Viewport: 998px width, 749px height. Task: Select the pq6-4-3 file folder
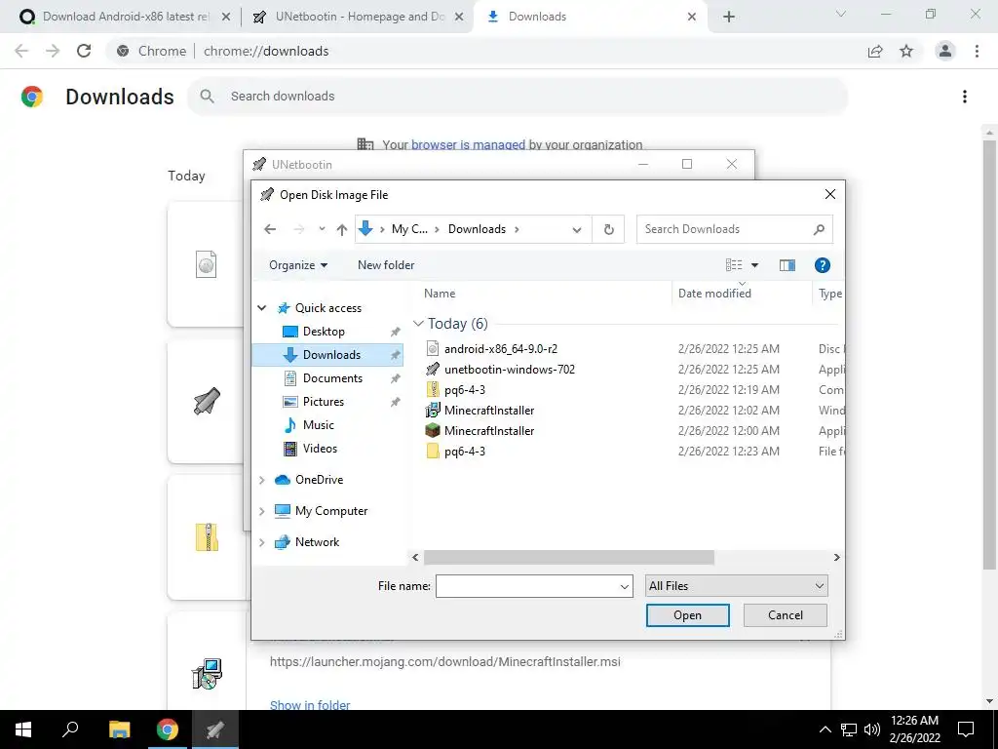465,451
